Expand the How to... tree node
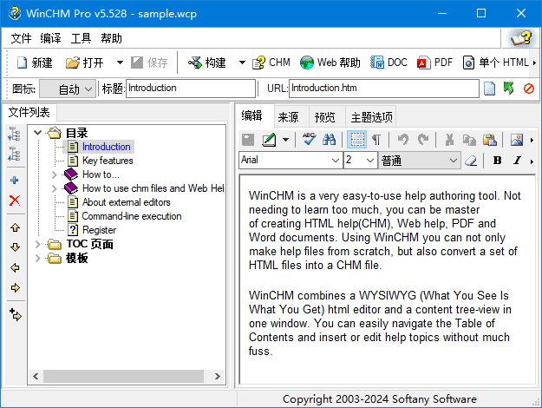The width and height of the screenshot is (542, 408). pyautogui.click(x=54, y=174)
